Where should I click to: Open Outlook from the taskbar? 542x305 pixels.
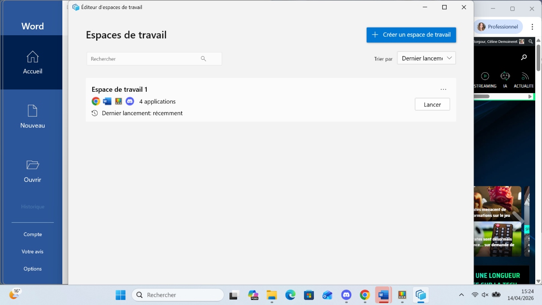point(327,295)
